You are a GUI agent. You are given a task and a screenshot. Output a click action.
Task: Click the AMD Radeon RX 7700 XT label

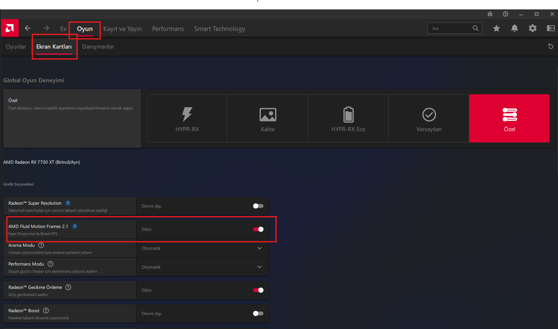click(42, 162)
